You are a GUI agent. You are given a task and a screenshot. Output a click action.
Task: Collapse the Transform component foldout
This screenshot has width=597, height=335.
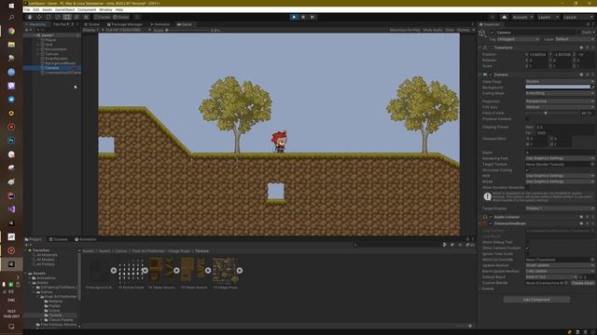480,47
